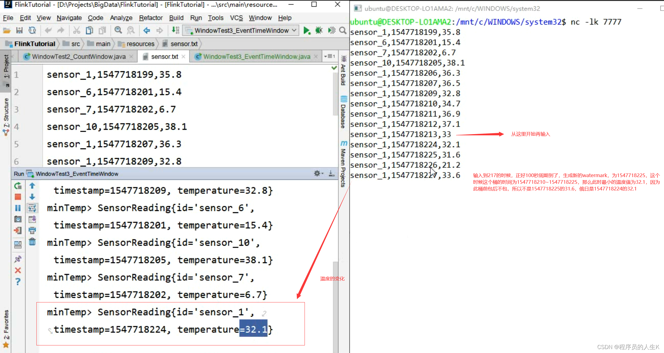Toggle Pin Tab in Run panel

pos(18,259)
